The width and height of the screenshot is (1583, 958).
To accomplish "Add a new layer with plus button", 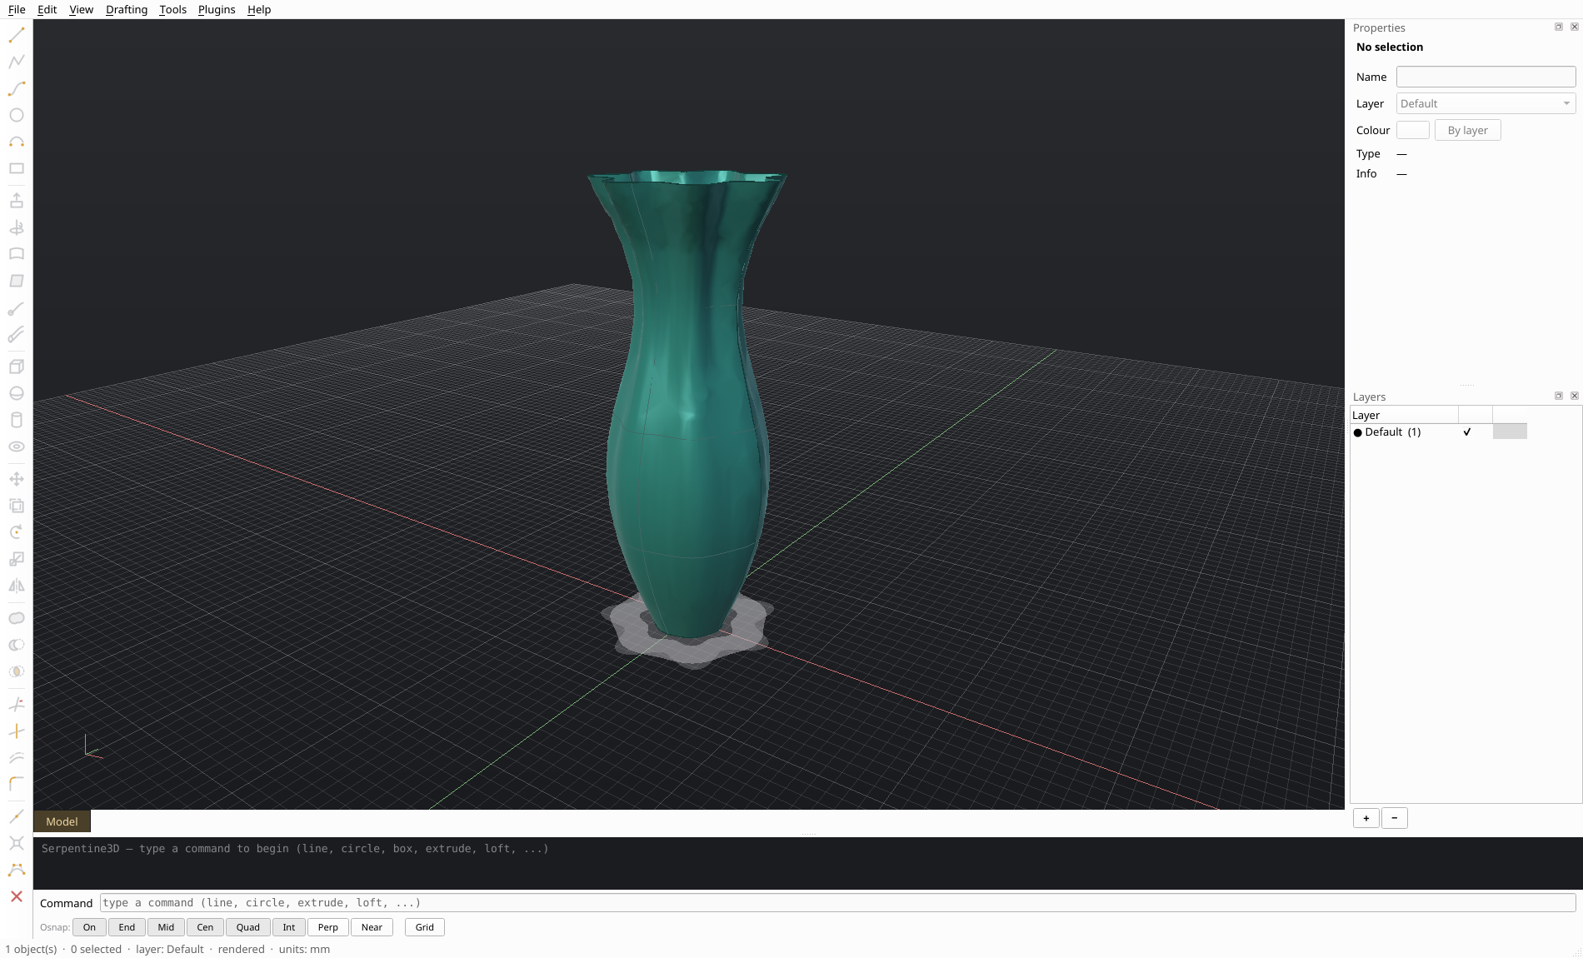I will [1366, 818].
